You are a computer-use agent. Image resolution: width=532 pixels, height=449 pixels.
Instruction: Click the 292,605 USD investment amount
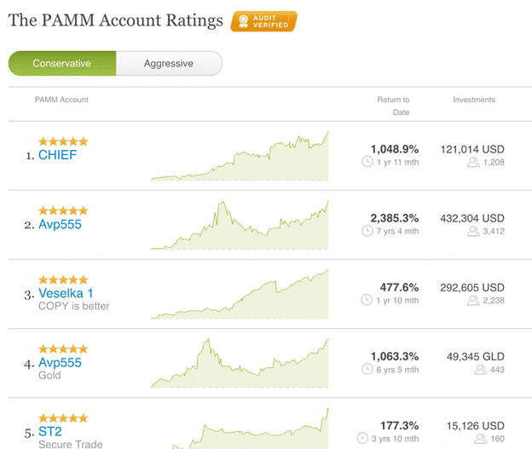click(472, 288)
